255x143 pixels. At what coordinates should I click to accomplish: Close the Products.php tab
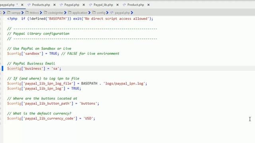click(55, 5)
